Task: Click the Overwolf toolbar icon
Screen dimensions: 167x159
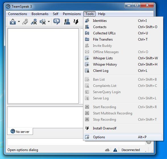Action: [76, 22]
